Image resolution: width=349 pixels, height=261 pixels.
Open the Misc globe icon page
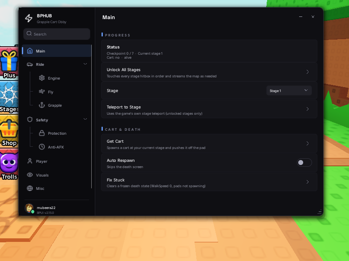30,189
